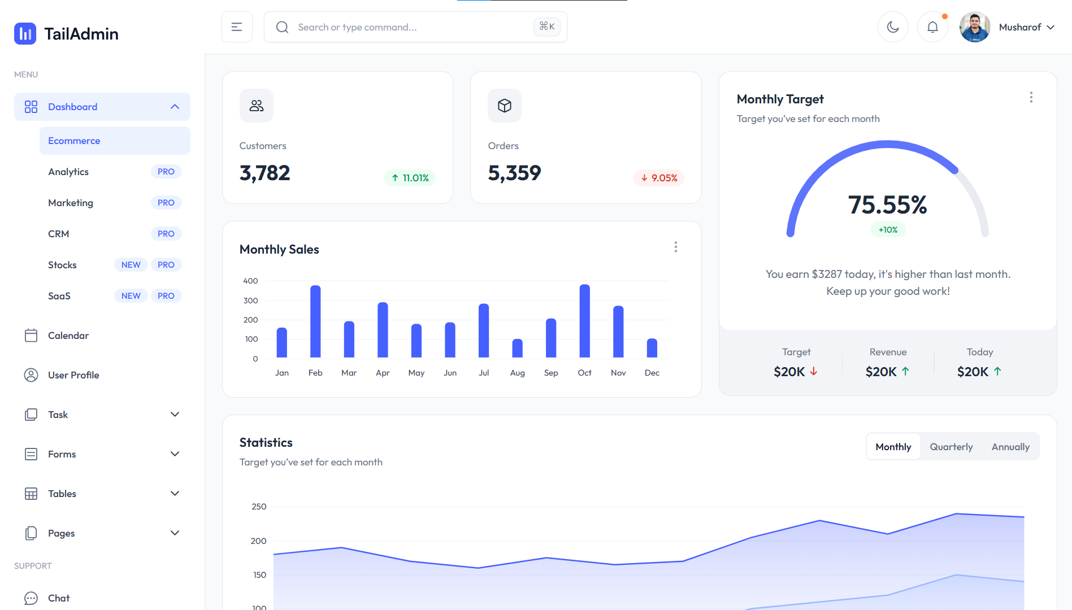1072x610 pixels.
Task: Open the CRM submenu item
Action: [x=115, y=234]
